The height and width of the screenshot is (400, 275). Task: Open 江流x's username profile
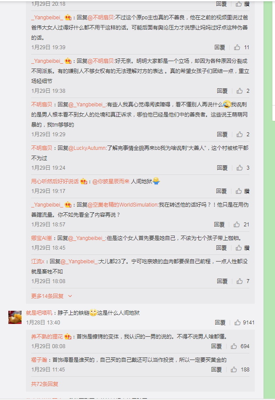(38, 261)
